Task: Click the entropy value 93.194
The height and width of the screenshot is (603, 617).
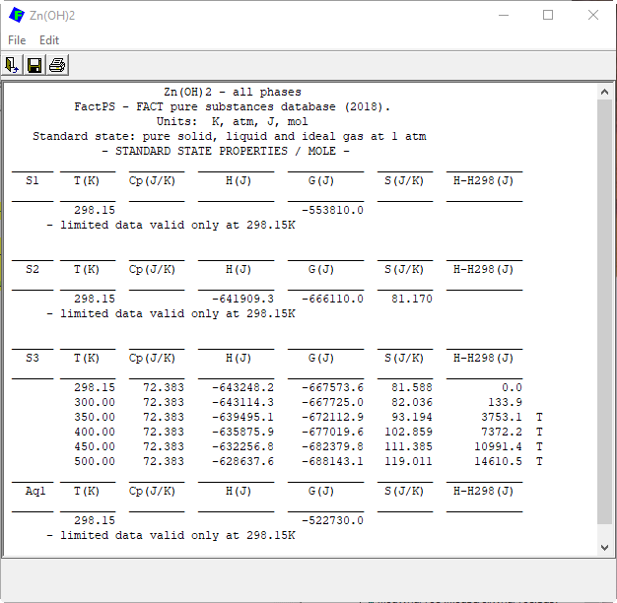Action: (x=412, y=417)
